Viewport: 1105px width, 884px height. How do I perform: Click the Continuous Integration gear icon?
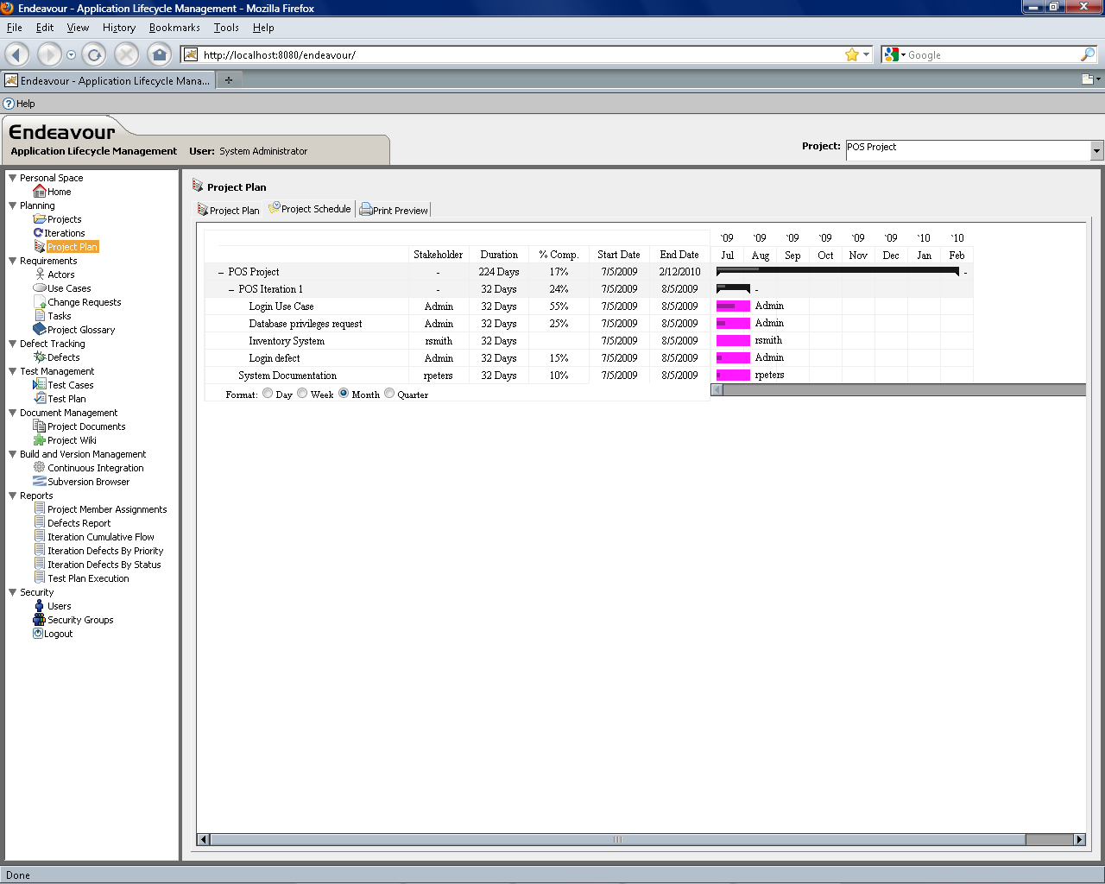click(x=40, y=467)
